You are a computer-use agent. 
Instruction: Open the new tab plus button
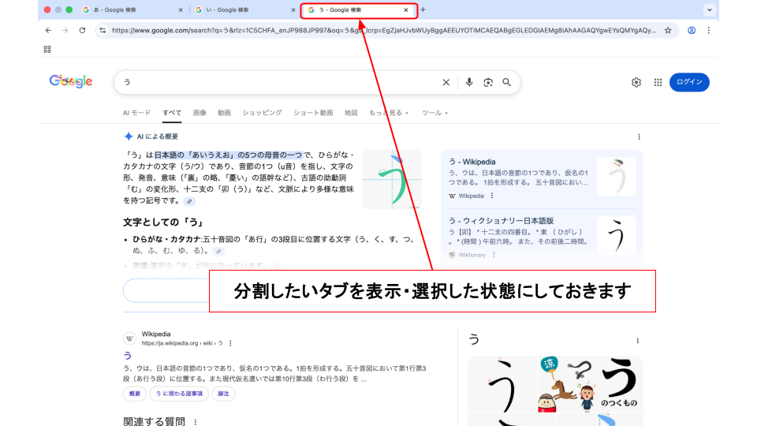(423, 10)
